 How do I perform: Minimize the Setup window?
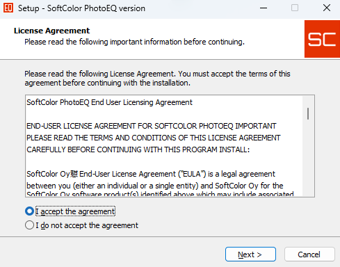click(x=264, y=8)
